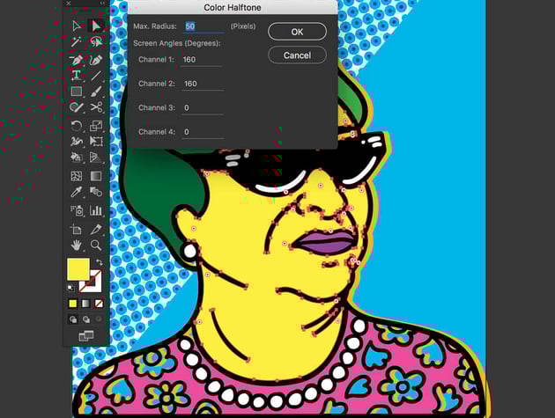Swap fill and stroke arrows
This screenshot has height=418, width=555.
pos(100,262)
